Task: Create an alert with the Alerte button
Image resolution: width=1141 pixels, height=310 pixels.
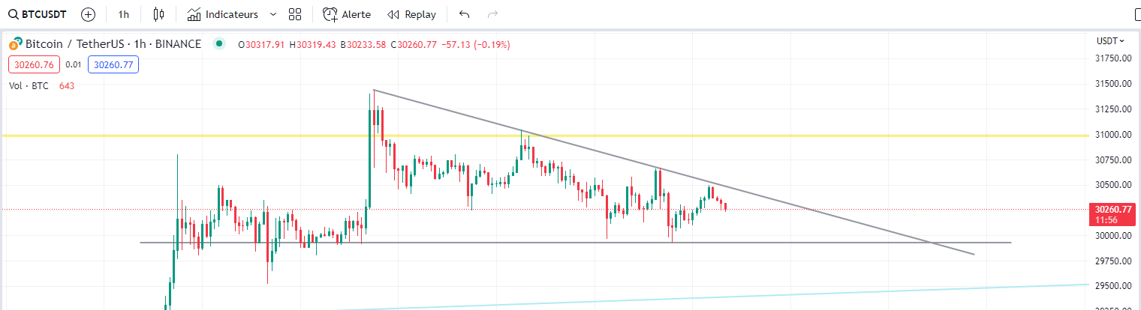Action: pos(347,14)
